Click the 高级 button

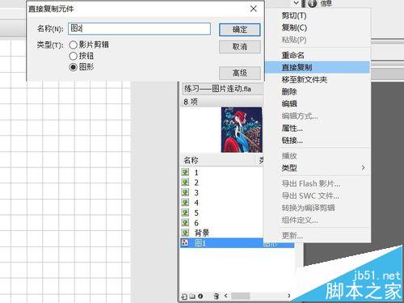(x=240, y=73)
